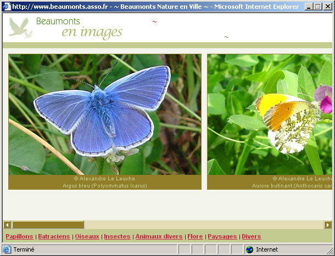
Task: Select the Oiseaux link
Action: click(87, 236)
